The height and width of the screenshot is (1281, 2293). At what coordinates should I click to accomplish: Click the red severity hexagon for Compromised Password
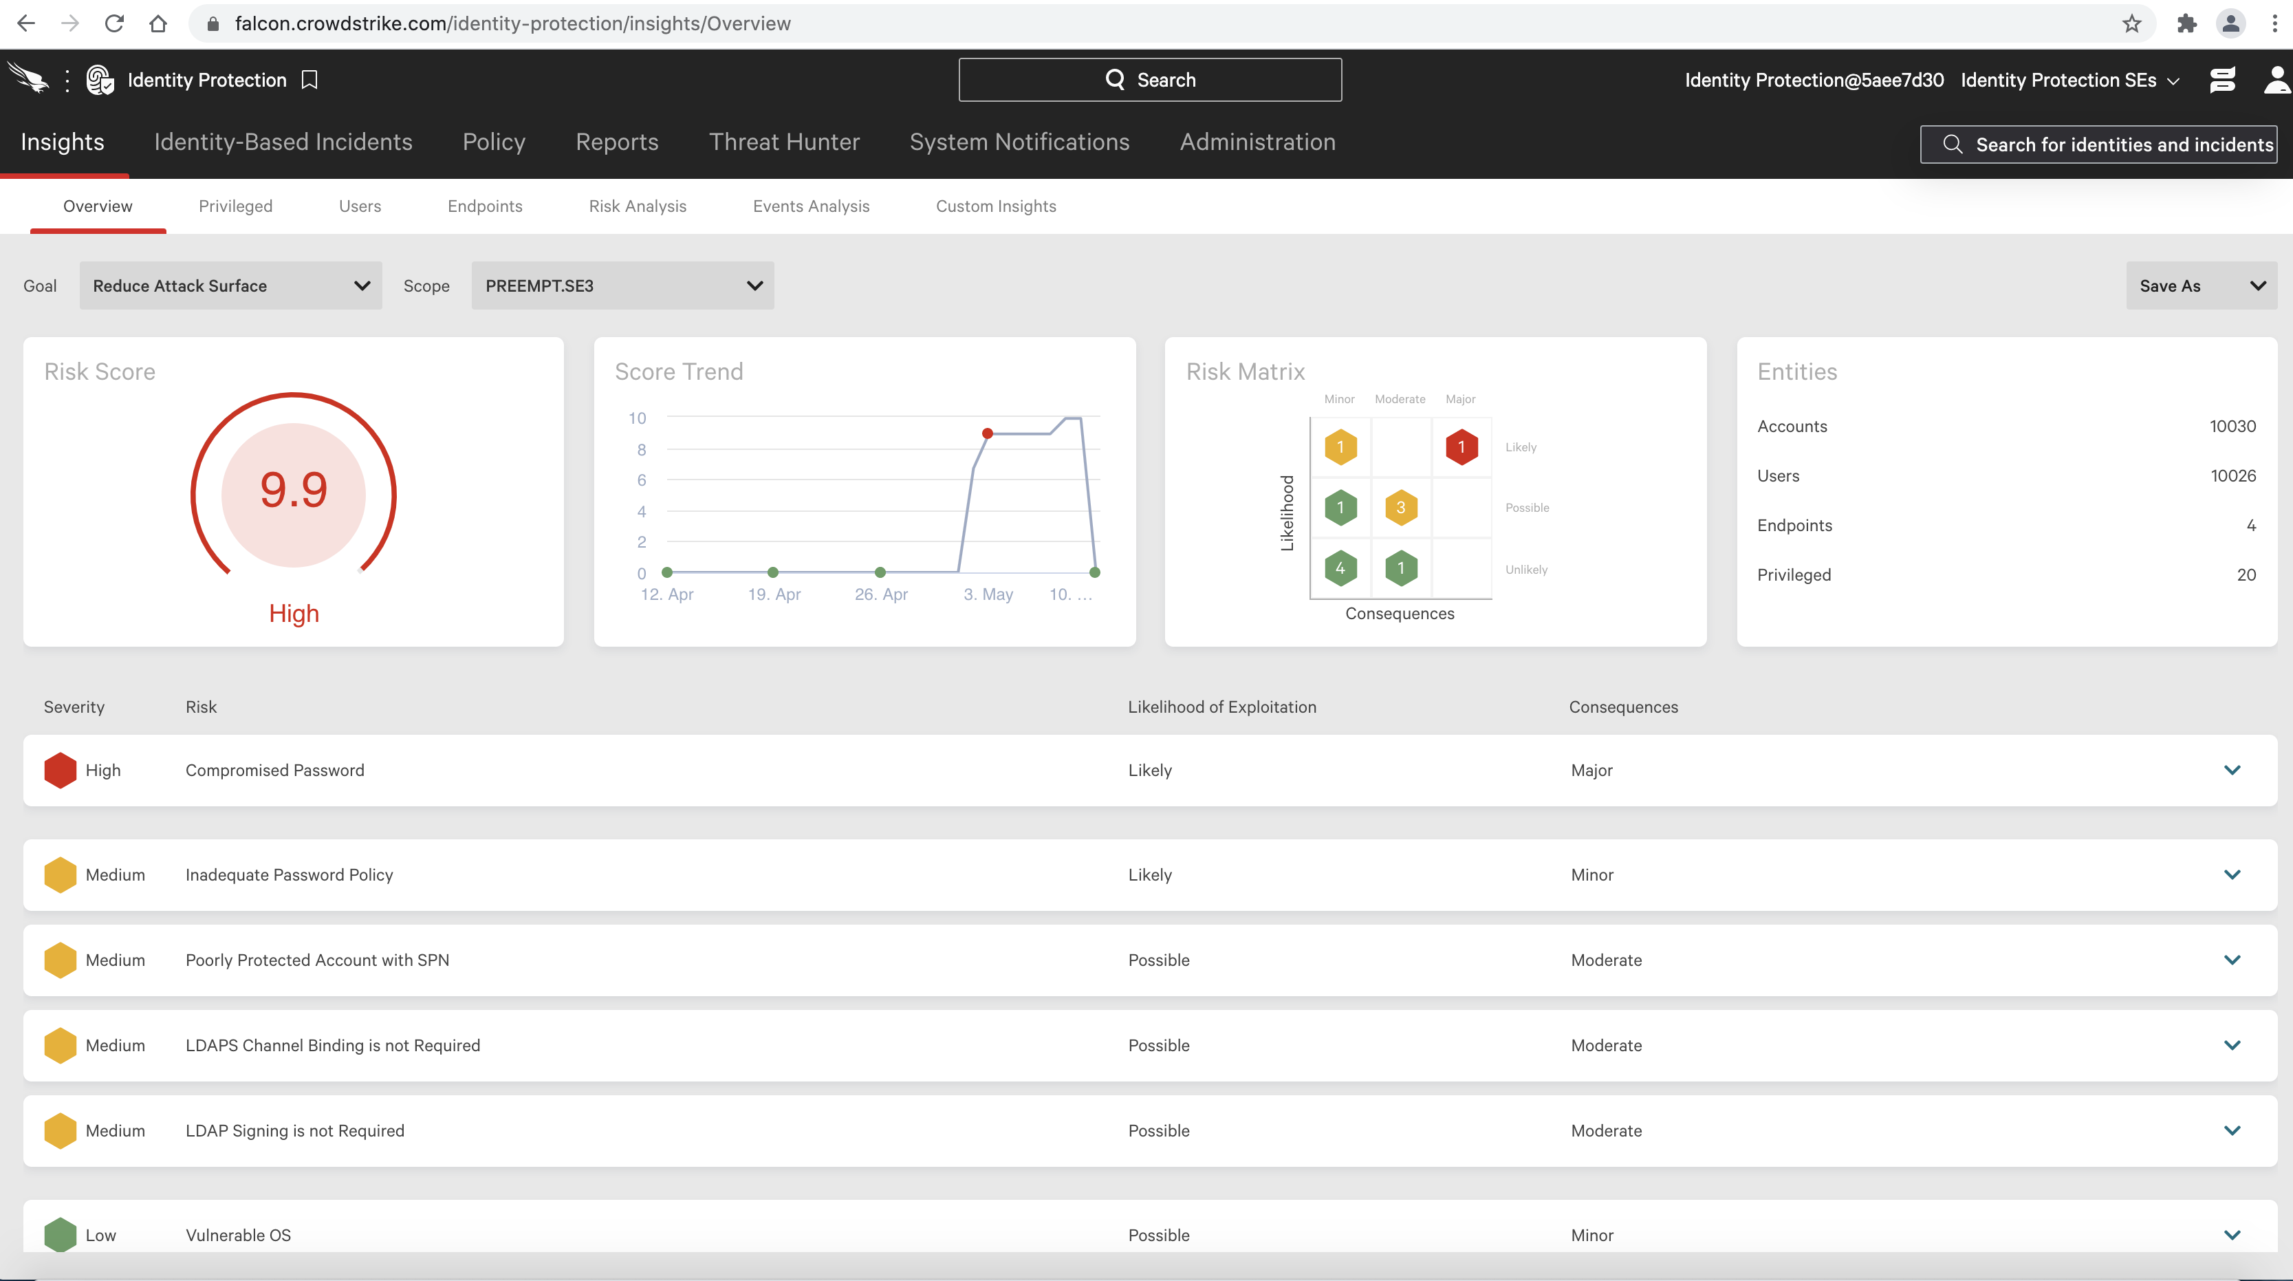click(x=60, y=770)
